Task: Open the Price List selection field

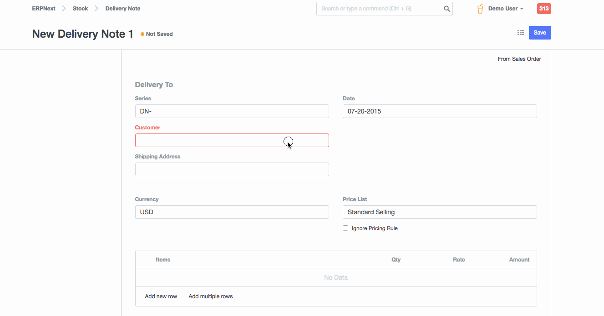Action: click(x=439, y=212)
